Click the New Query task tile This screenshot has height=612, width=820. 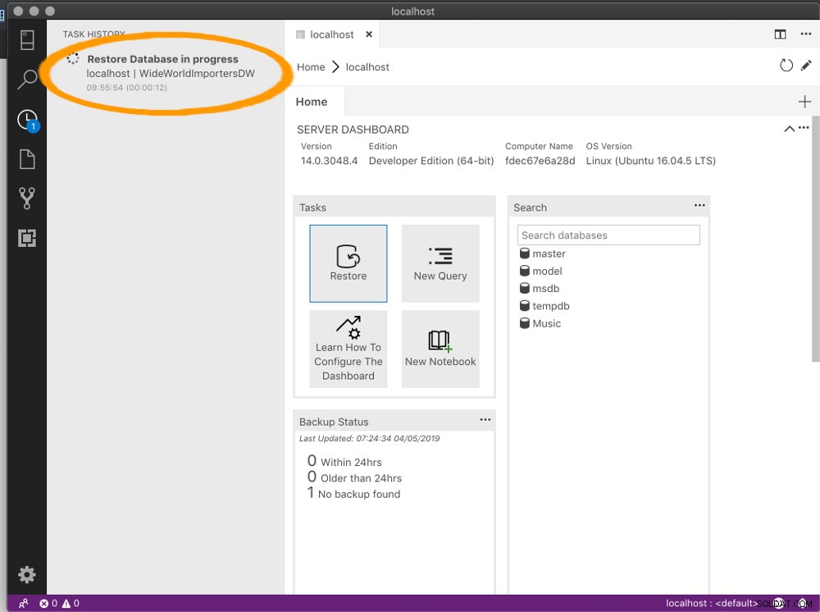coord(440,263)
